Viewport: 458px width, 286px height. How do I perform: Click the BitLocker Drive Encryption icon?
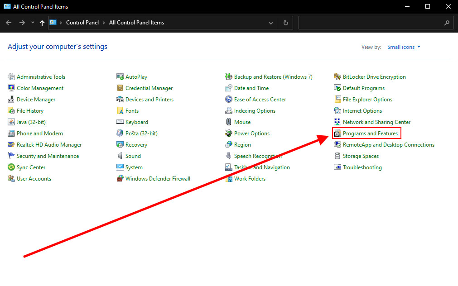pos(337,77)
